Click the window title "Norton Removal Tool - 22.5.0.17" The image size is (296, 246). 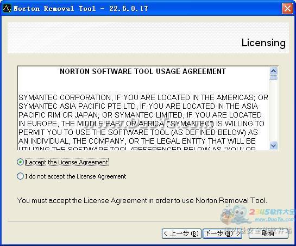81,9
